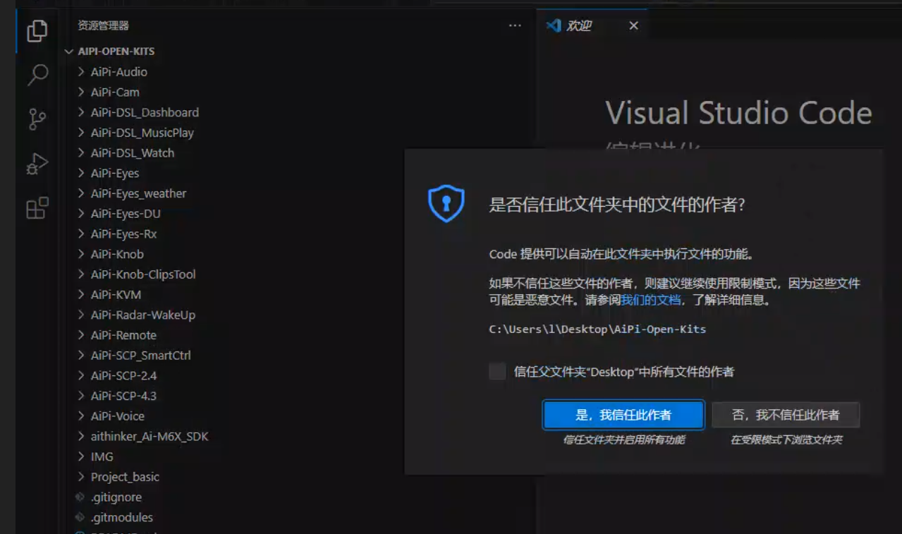Click the .gitmodules file icon
902x534 pixels.
80,517
